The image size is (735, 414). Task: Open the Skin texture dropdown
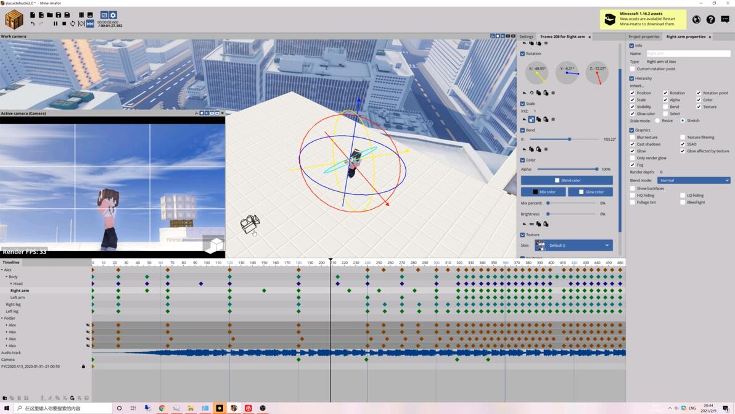click(573, 246)
